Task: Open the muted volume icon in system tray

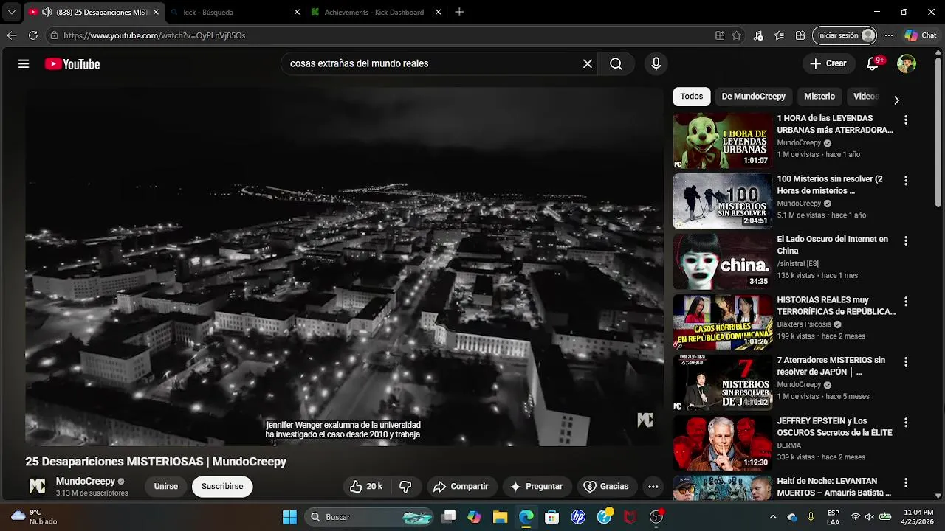Action: [870, 517]
